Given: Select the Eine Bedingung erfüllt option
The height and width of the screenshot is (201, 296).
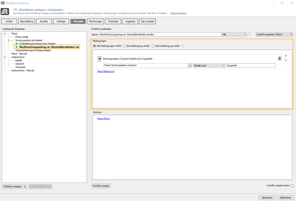Looking at the screenshot, I should pos(125,46).
